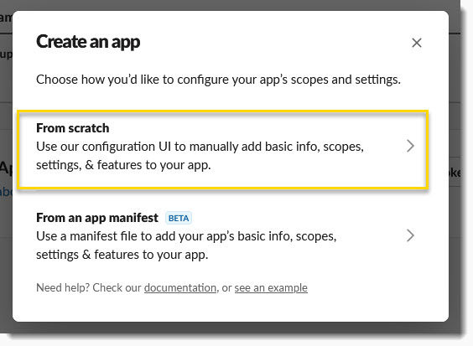Click the cut-off 'ke' text at right edge
Image resolution: width=473 pixels, height=346 pixels.
(x=455, y=173)
